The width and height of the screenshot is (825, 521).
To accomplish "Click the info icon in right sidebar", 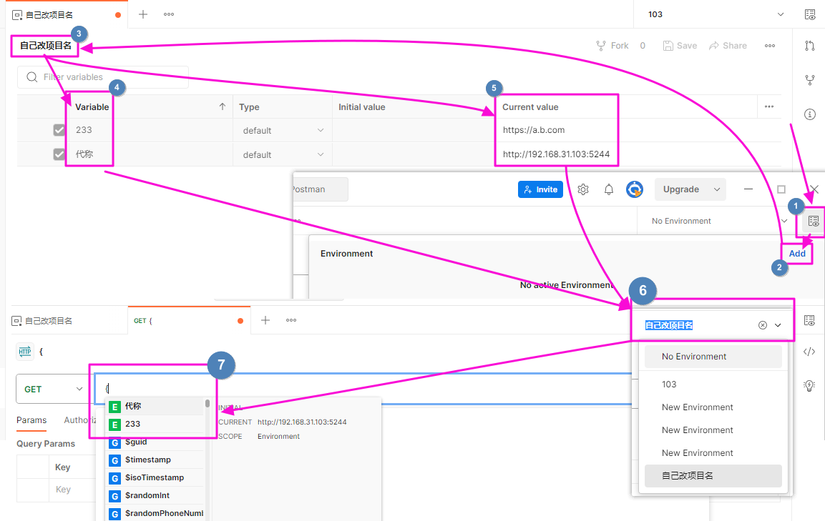I will click(x=810, y=114).
